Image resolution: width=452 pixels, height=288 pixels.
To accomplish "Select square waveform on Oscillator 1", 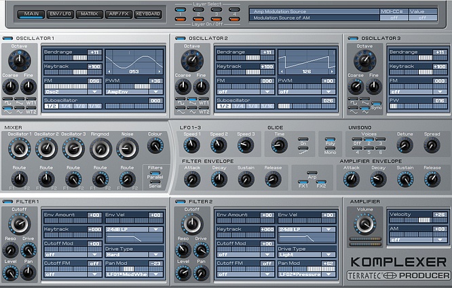I will 7,99.
